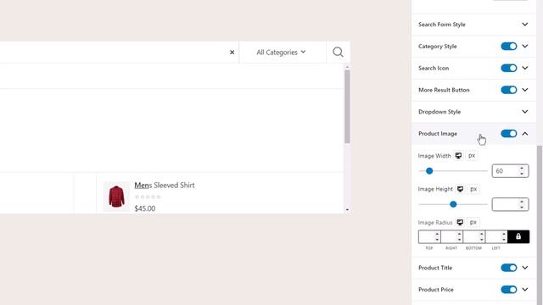Viewport: 543px width, 305px height.
Task: Open the Mens Sleeved Shirt product link
Action: click(x=165, y=186)
